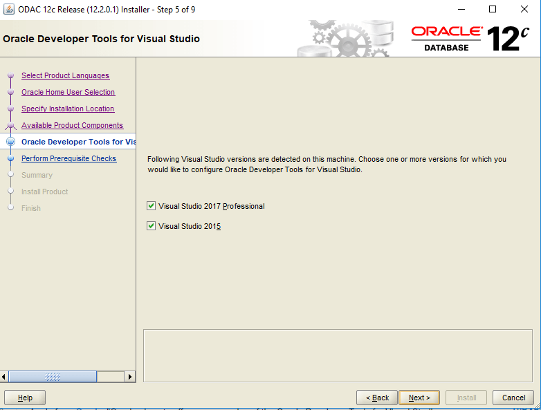Click the empty message pane at bottom
Viewport: 541px width, 410px height.
pyautogui.click(x=338, y=355)
